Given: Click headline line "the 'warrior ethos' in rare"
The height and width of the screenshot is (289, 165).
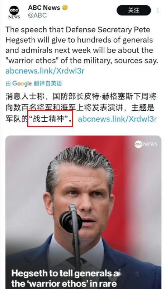Looking at the screenshot, I should pyautogui.click(x=64, y=284).
